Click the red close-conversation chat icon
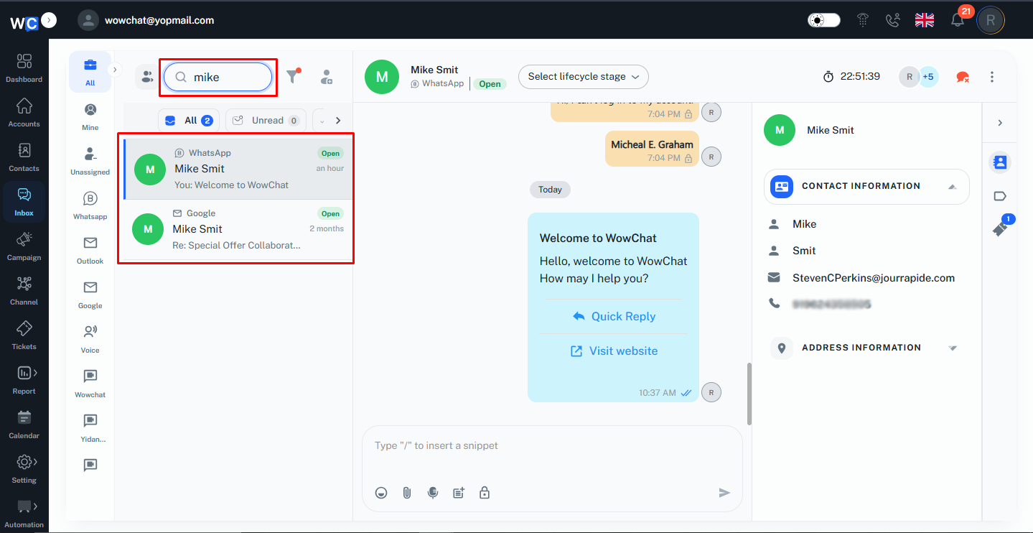 coord(963,77)
